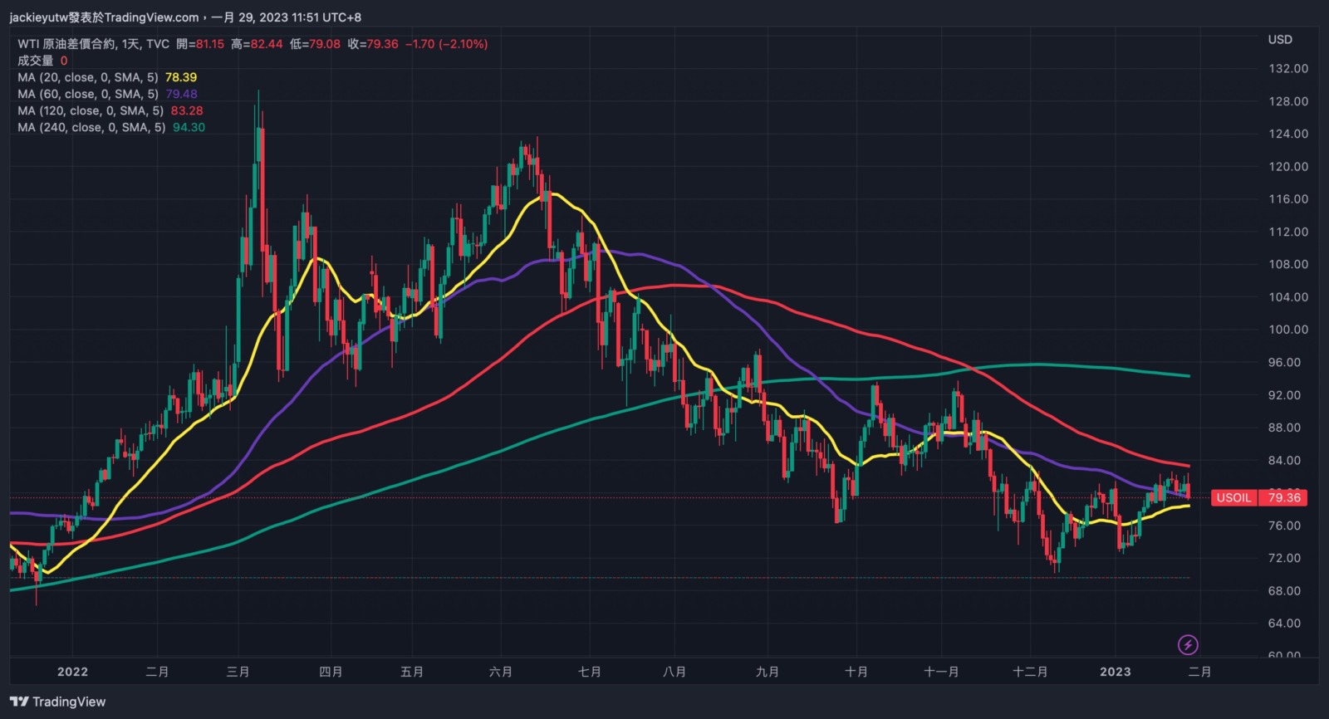1329x719 pixels.
Task: Open the USD currency selector
Action: coord(1279,40)
